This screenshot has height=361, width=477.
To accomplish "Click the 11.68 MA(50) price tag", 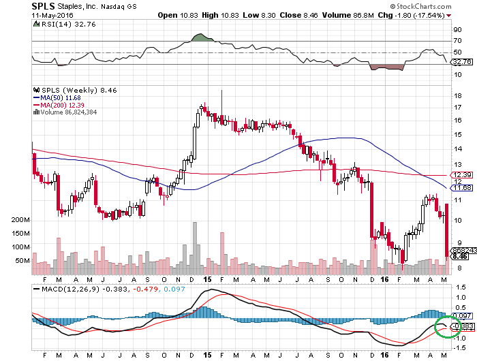I will pos(461,188).
